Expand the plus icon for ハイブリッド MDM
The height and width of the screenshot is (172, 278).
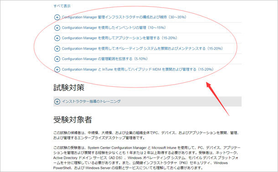[57, 69]
